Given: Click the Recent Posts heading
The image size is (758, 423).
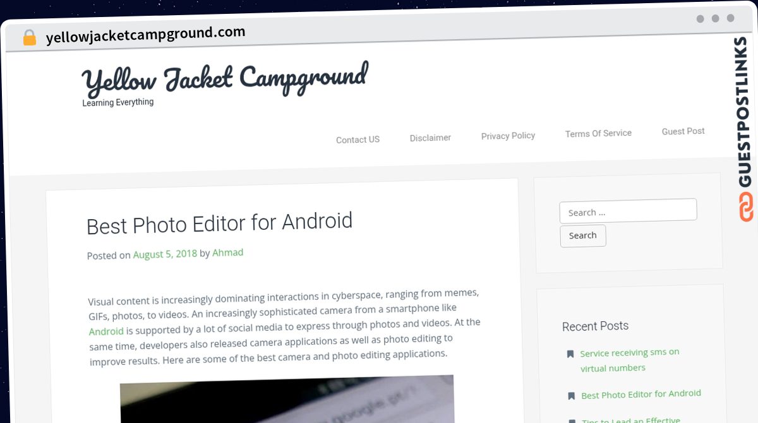Looking at the screenshot, I should pos(595,326).
